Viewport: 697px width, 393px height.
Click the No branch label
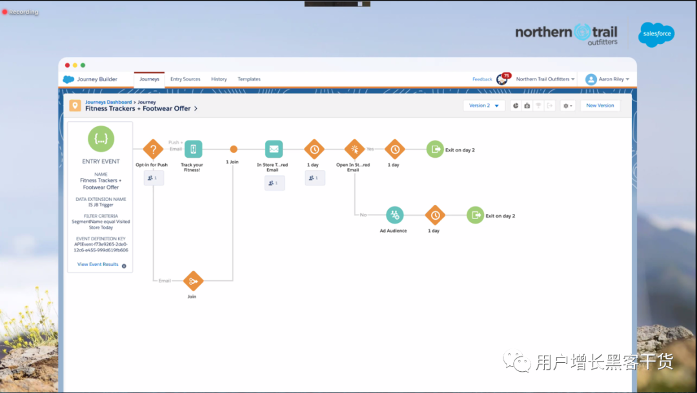(363, 215)
